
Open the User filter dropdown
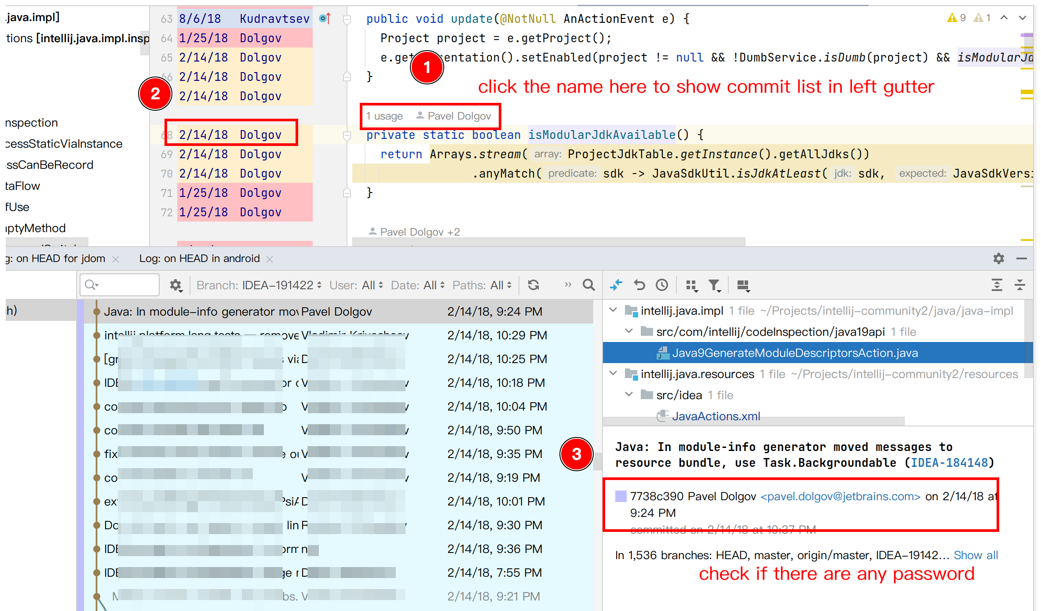coord(356,285)
